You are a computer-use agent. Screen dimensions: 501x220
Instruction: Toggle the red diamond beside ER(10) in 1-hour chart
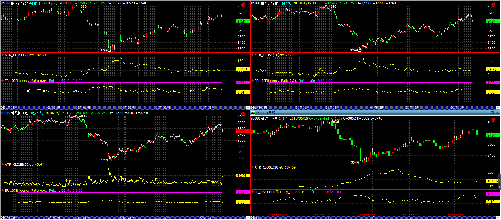(253, 81)
